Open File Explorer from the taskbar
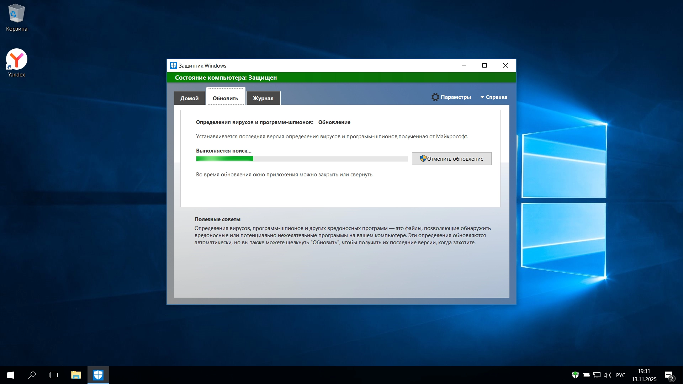This screenshot has width=683, height=384. point(76,375)
